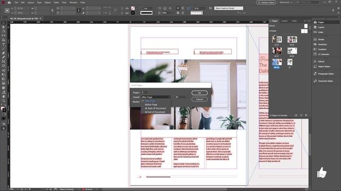Switch to the Layers tab in panel group
The width and height of the screenshot is (341, 191).
tap(285, 21)
